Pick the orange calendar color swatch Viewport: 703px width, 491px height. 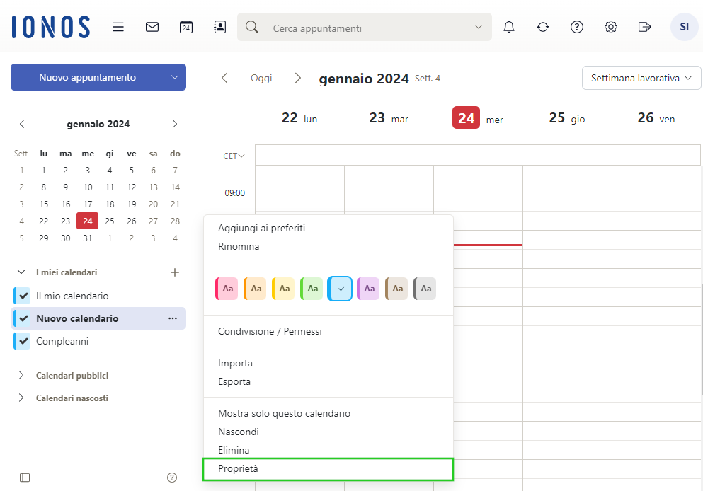tap(255, 289)
